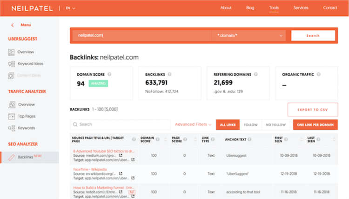
Task: Click the Menu label in sidebar
Action: point(26,25)
